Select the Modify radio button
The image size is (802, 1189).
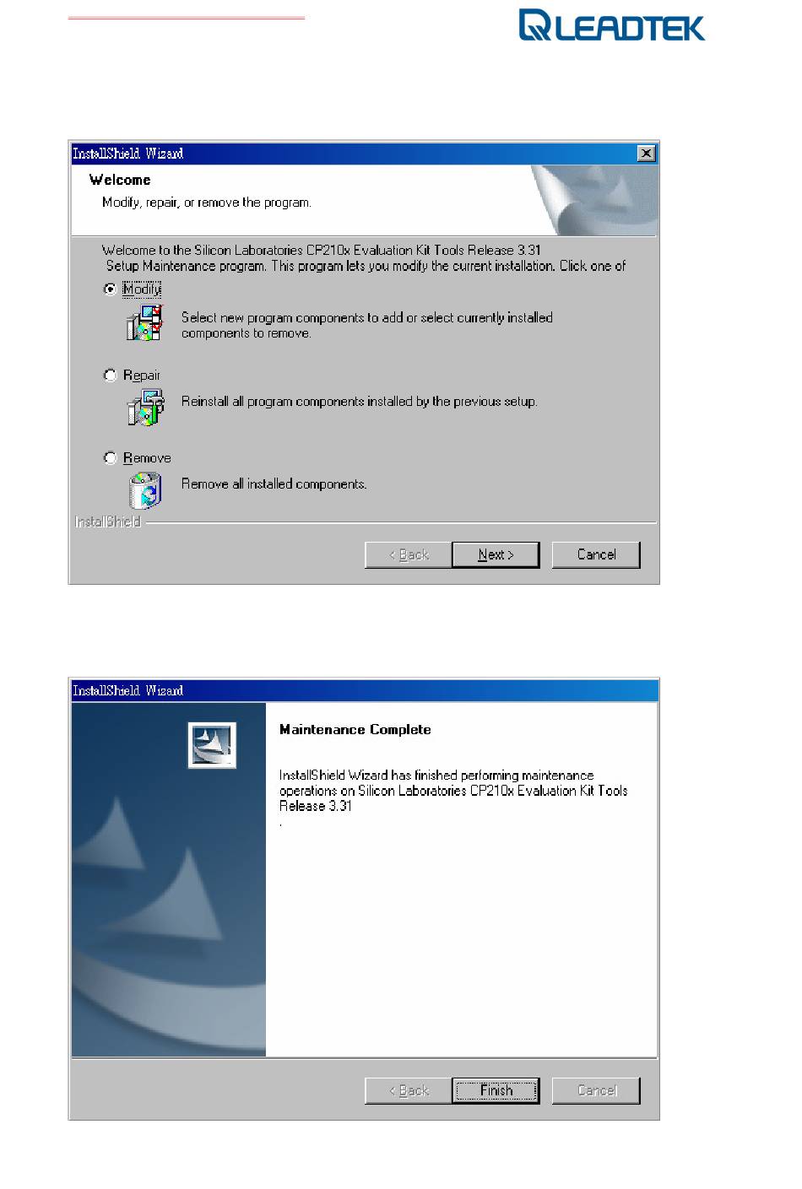pos(110,289)
